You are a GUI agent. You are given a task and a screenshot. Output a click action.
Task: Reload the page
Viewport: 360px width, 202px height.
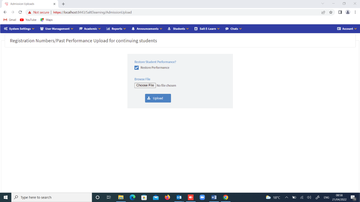[x=20, y=12]
